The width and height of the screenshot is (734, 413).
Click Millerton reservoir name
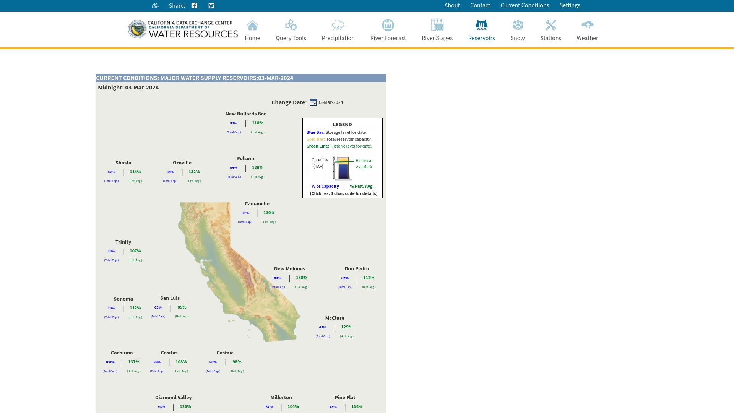281,398
